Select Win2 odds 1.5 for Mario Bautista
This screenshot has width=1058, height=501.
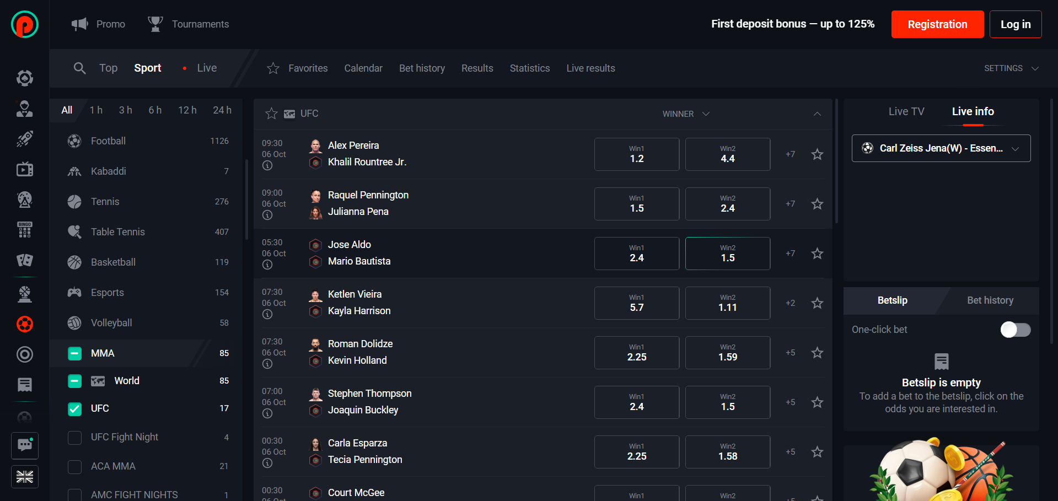[727, 254]
